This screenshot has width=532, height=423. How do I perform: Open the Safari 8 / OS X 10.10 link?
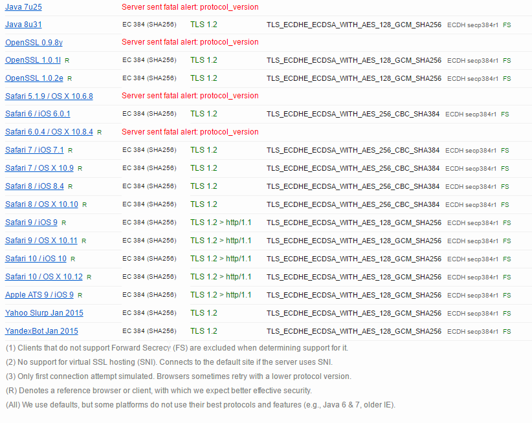click(x=41, y=204)
